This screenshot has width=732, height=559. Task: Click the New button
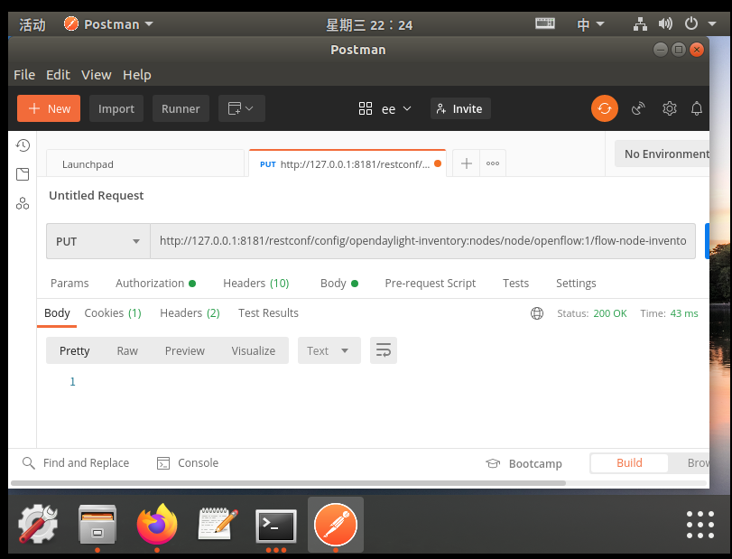coord(49,108)
